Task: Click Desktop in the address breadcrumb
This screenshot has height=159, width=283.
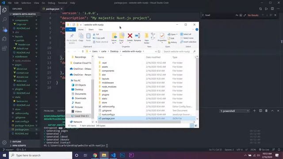Action: (x=114, y=51)
